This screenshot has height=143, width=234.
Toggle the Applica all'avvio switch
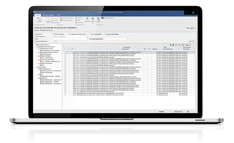point(103,18)
